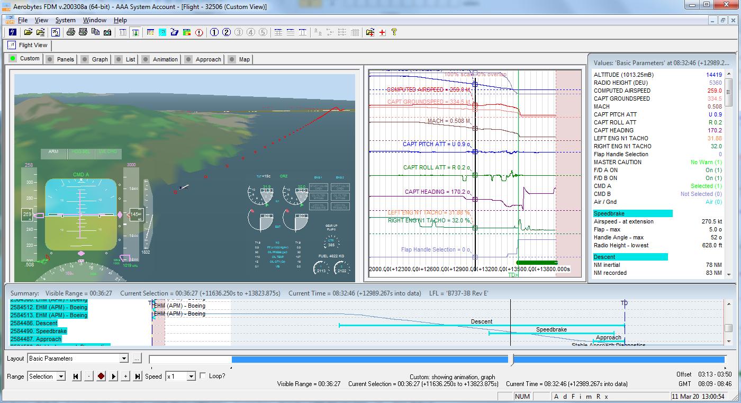
Task: Open the Speed x 1 dropdown
Action: click(192, 377)
